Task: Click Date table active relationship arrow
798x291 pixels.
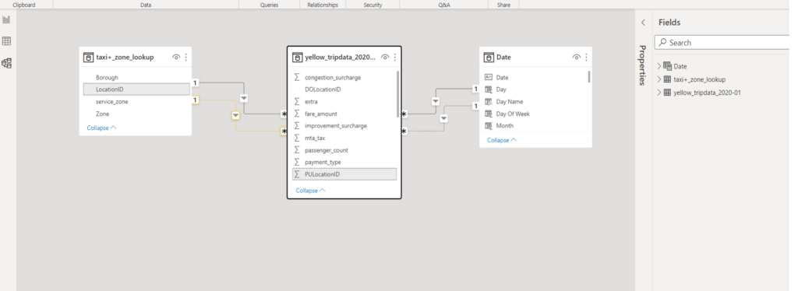Action: tap(436, 102)
